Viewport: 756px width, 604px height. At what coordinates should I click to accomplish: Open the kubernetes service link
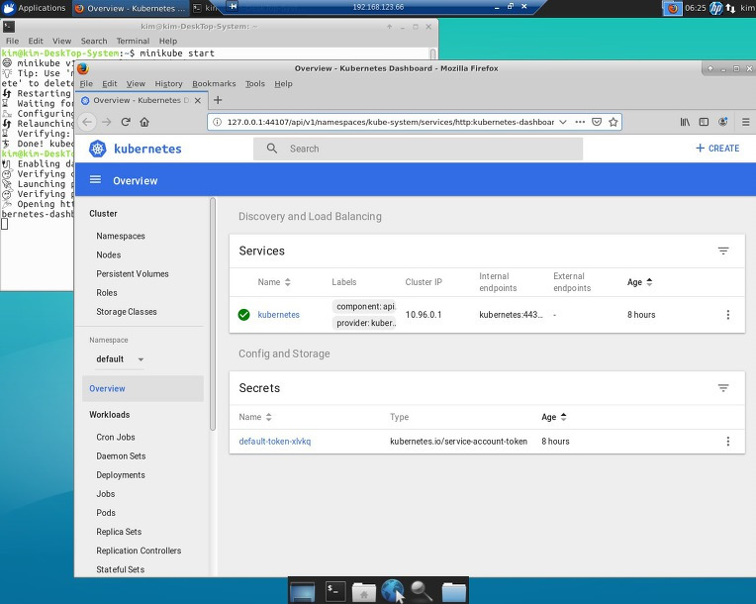click(279, 315)
